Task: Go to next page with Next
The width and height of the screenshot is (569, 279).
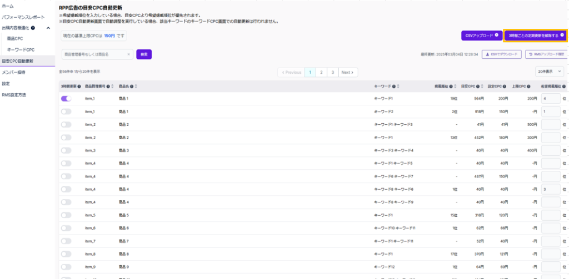Action: [347, 72]
